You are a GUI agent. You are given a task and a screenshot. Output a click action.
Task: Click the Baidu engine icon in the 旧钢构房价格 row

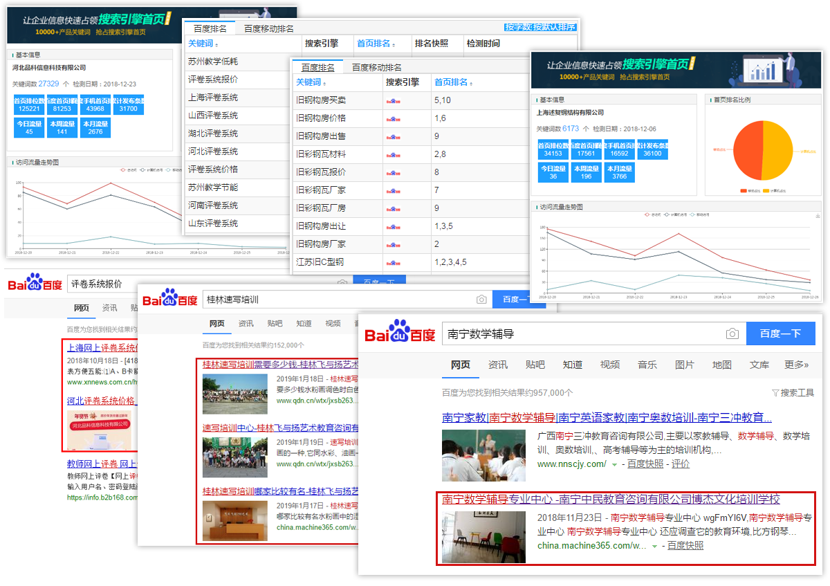click(x=394, y=118)
